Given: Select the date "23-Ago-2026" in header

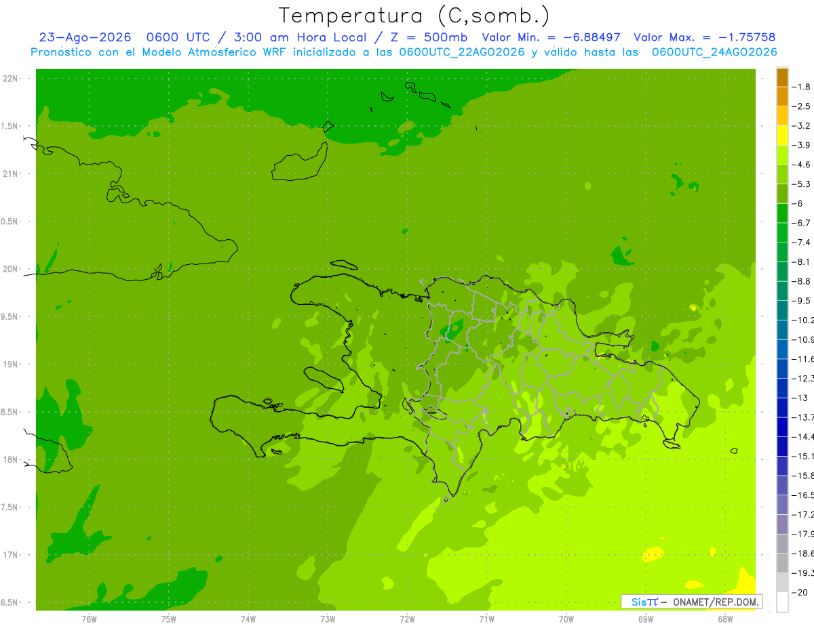Looking at the screenshot, I should pos(85,37).
